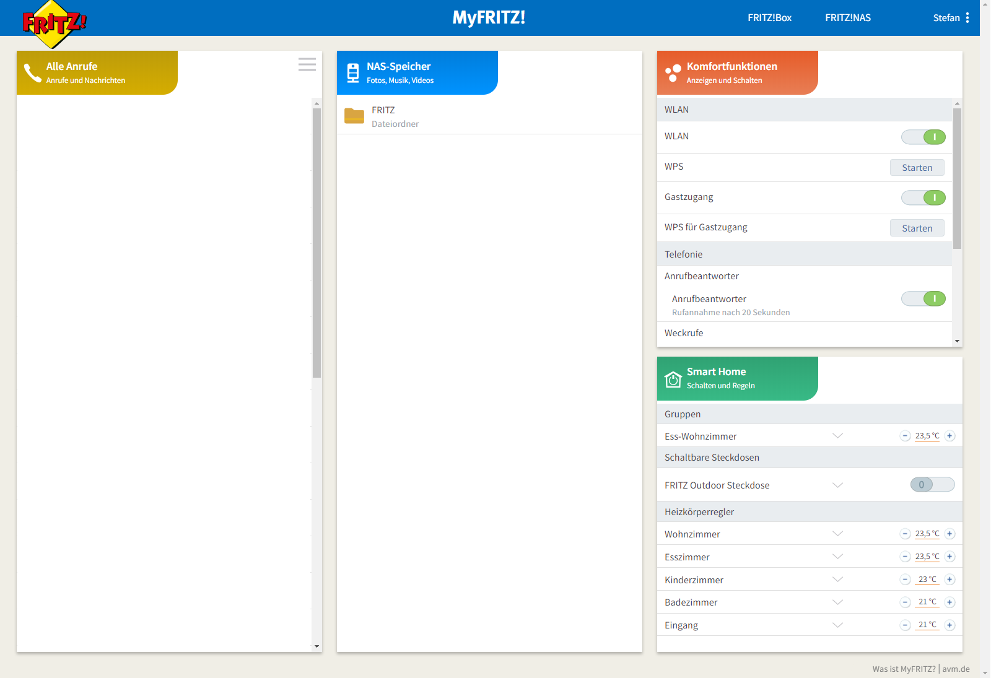The height and width of the screenshot is (678, 991).
Task: Click Komfortfunktionen scroll-up arrow
Action: [x=958, y=103]
